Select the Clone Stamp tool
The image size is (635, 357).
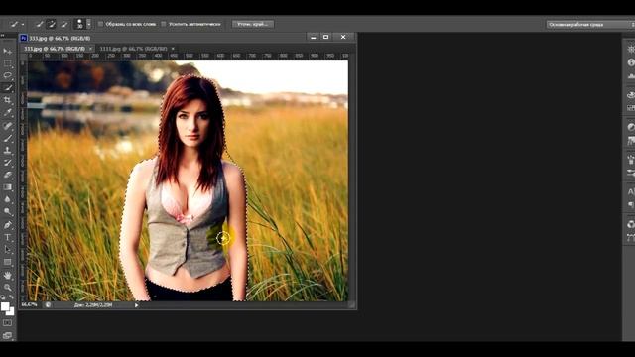tap(7, 150)
